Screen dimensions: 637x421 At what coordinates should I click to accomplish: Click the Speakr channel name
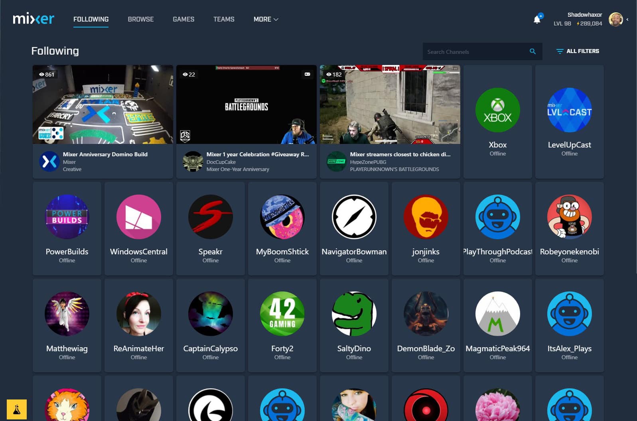211,252
